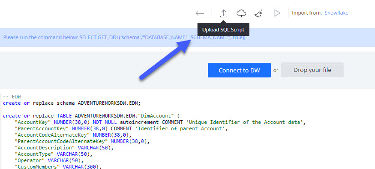The image size is (375, 169).
Task: Click the Connect to DW button
Action: click(239, 70)
